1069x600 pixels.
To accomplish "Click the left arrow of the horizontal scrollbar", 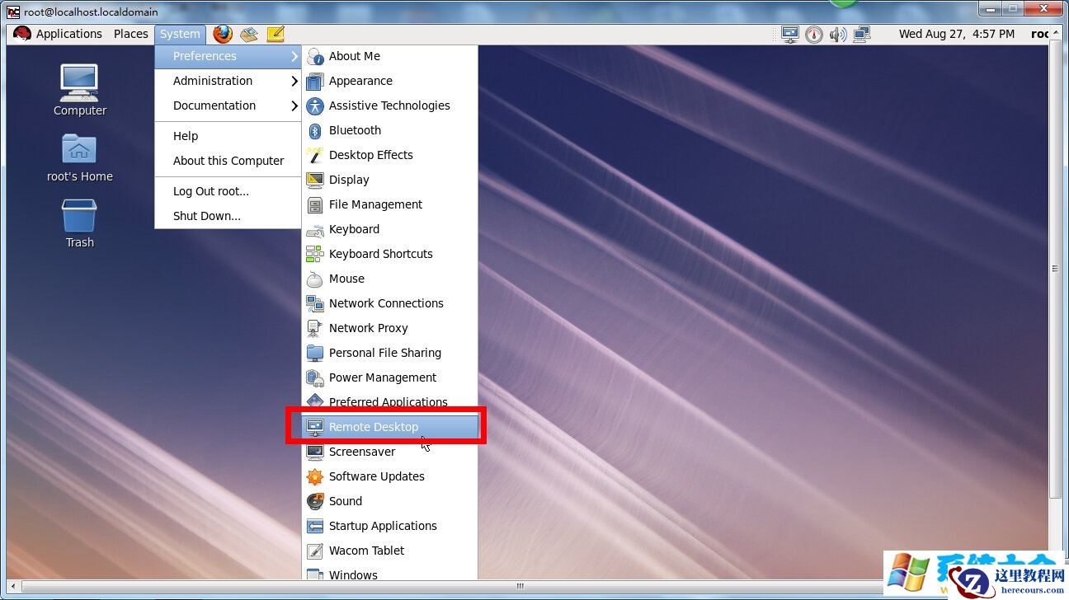I will pyautogui.click(x=12, y=587).
